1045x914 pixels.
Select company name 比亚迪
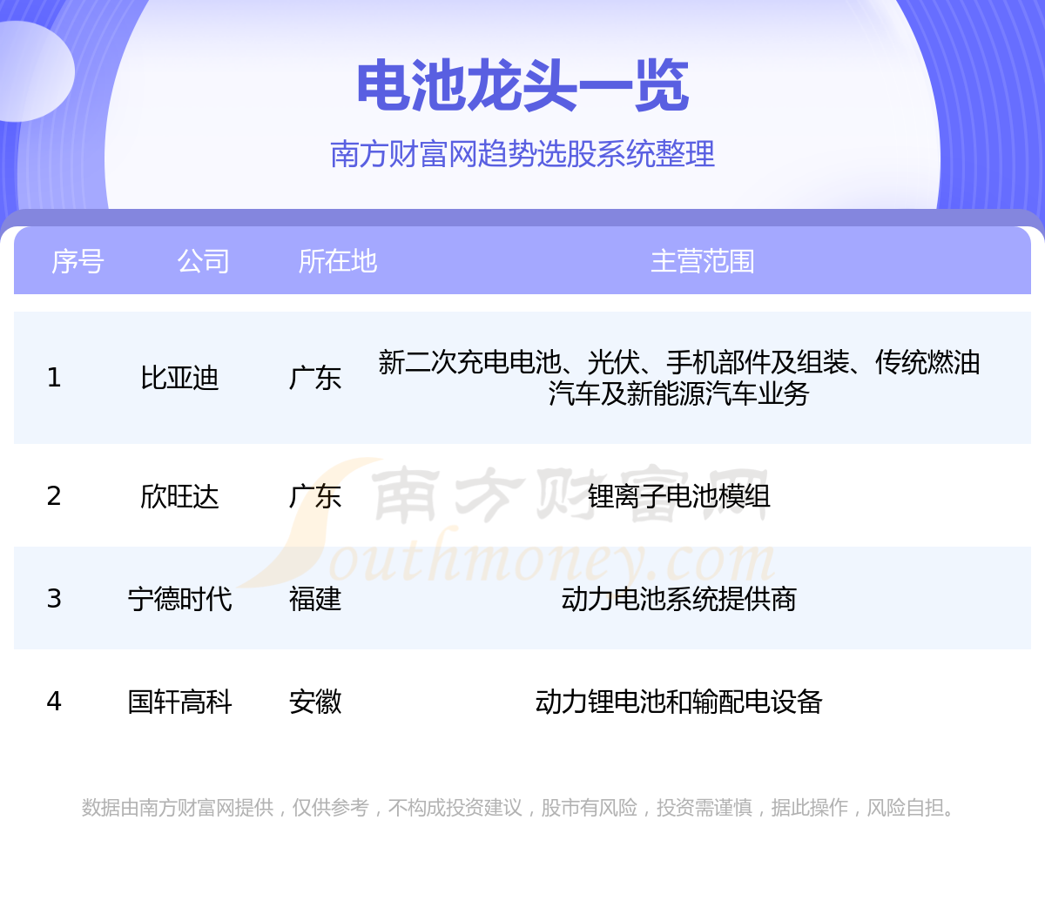pyautogui.click(x=179, y=378)
